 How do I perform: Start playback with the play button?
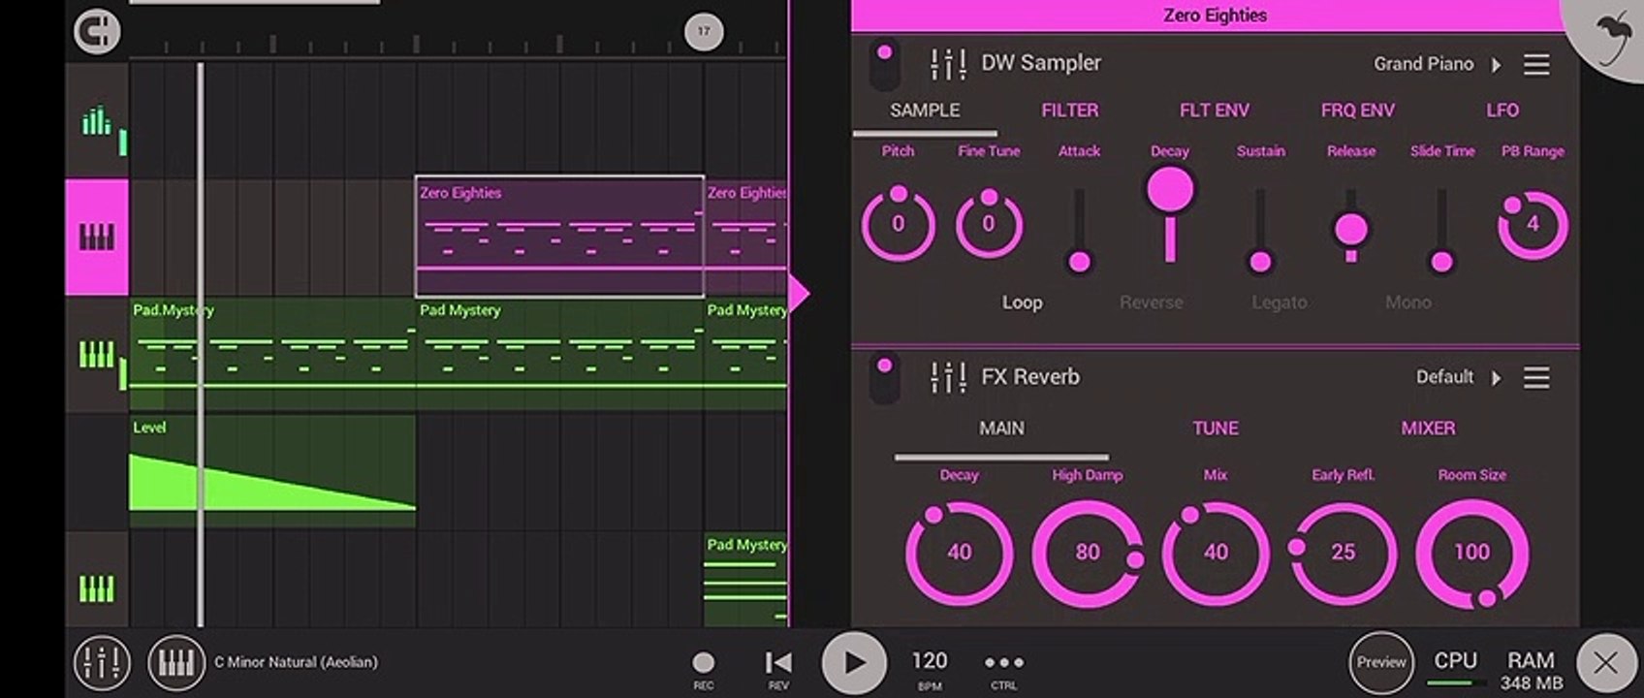(x=853, y=663)
